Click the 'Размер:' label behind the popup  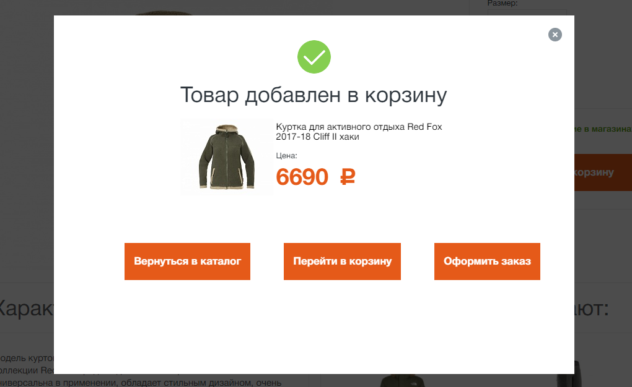pyautogui.click(x=503, y=4)
